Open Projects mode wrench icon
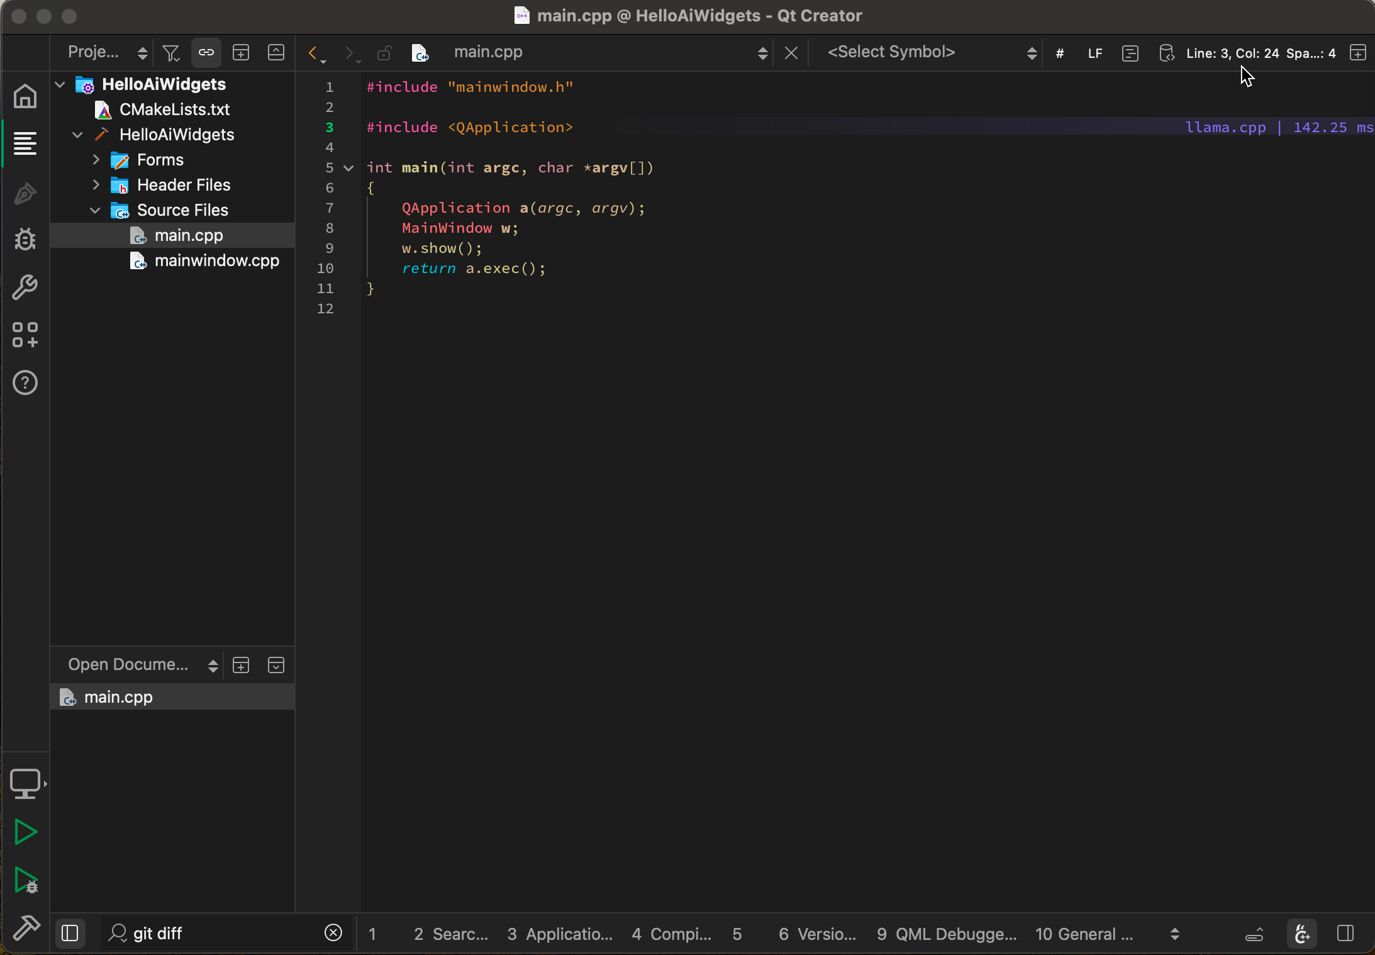The width and height of the screenshot is (1375, 955). 25,287
